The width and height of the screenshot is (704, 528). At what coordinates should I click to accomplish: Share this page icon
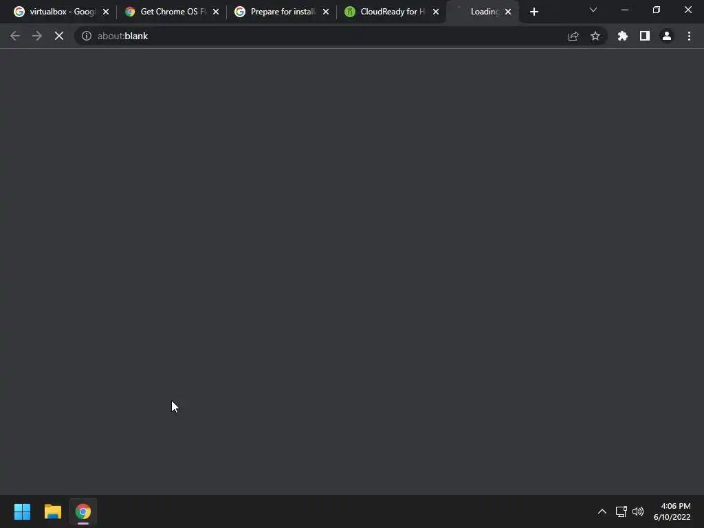(x=573, y=36)
